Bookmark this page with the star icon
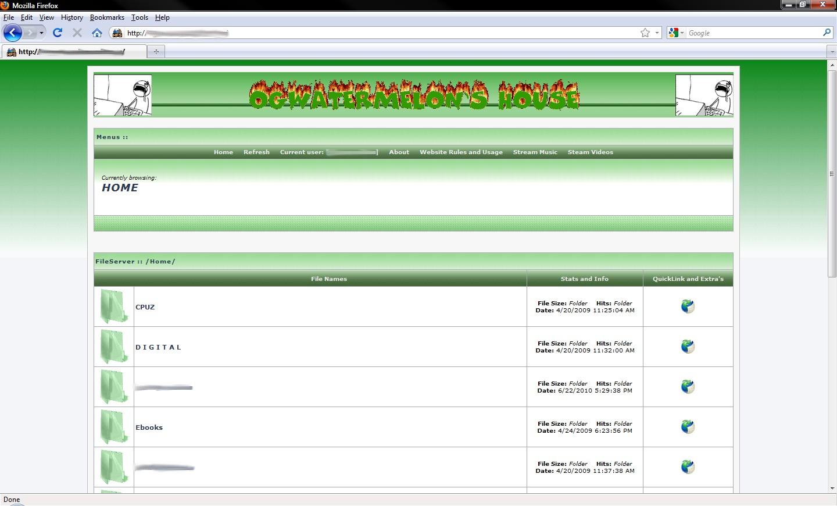837x506 pixels. (645, 33)
